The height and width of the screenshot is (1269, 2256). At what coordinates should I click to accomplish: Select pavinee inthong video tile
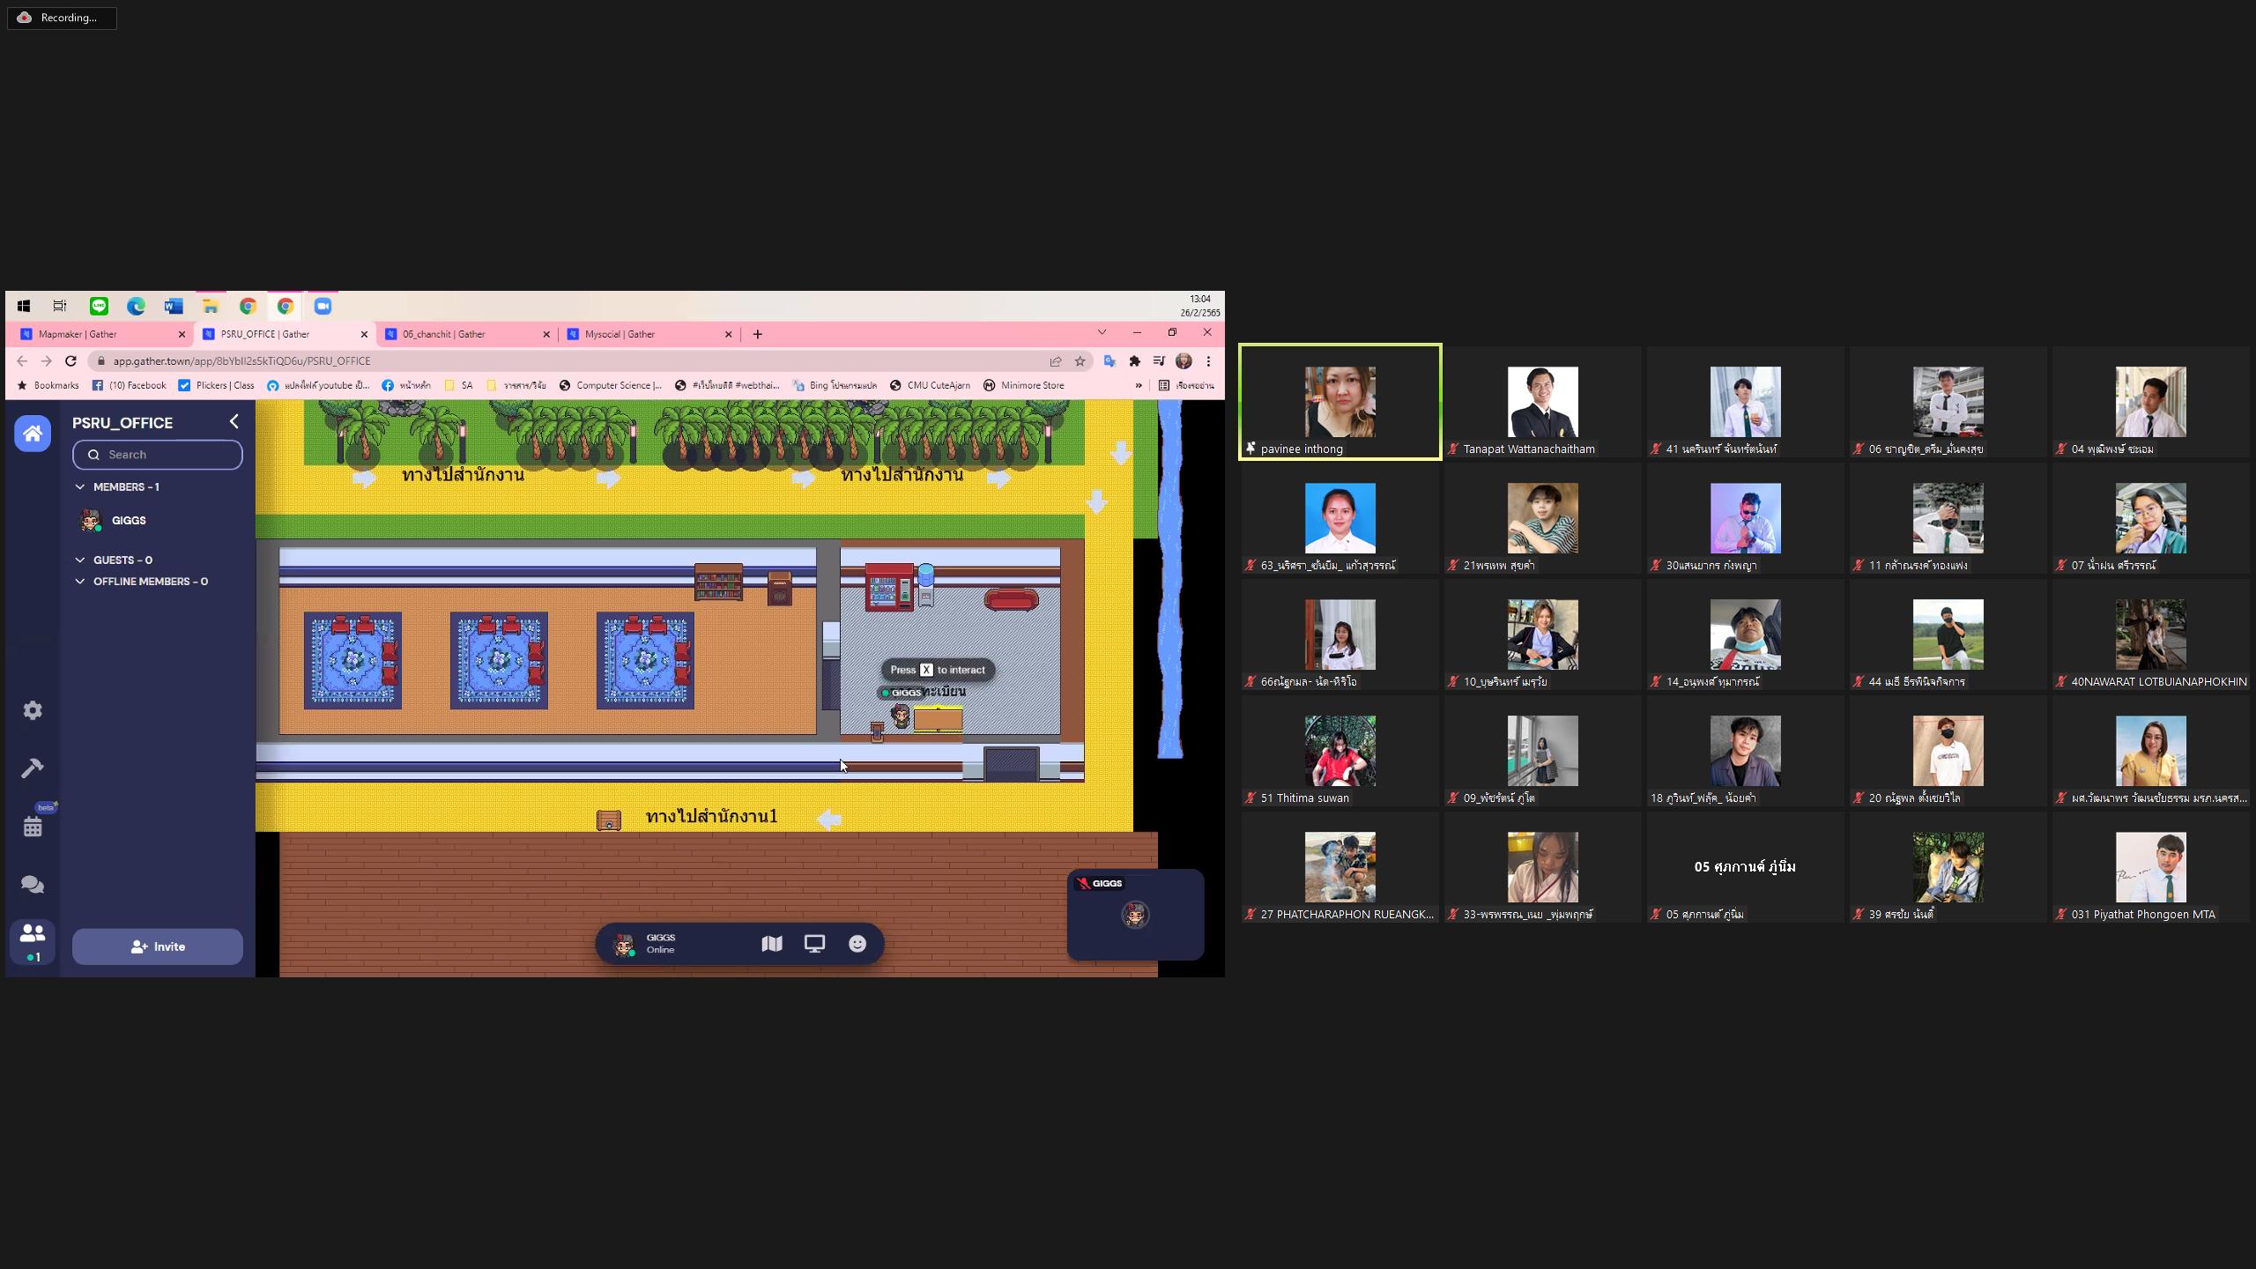click(x=1340, y=402)
